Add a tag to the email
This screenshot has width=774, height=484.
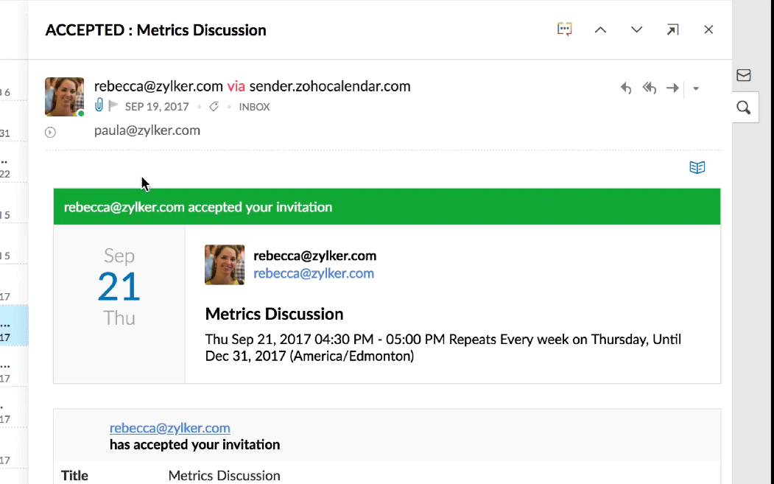[214, 106]
